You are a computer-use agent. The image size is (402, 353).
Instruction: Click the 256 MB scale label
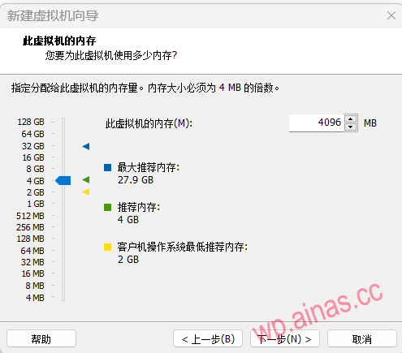coord(30,227)
